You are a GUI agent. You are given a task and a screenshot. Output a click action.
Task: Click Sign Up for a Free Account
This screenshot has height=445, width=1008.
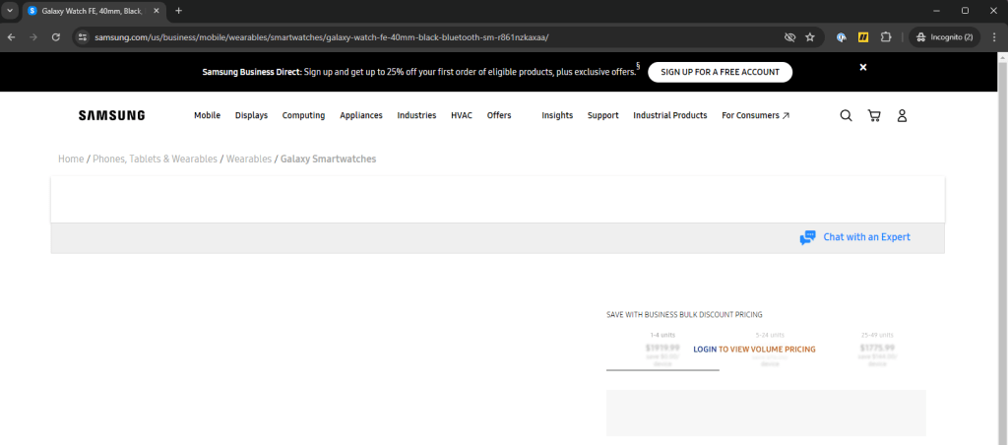click(x=720, y=72)
